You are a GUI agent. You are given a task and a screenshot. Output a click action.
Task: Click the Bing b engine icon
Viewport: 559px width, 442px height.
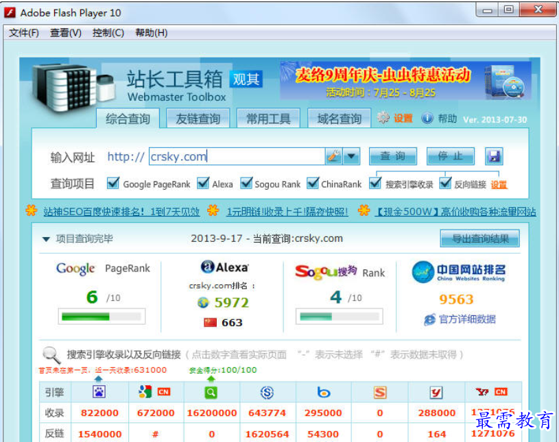point(323,392)
